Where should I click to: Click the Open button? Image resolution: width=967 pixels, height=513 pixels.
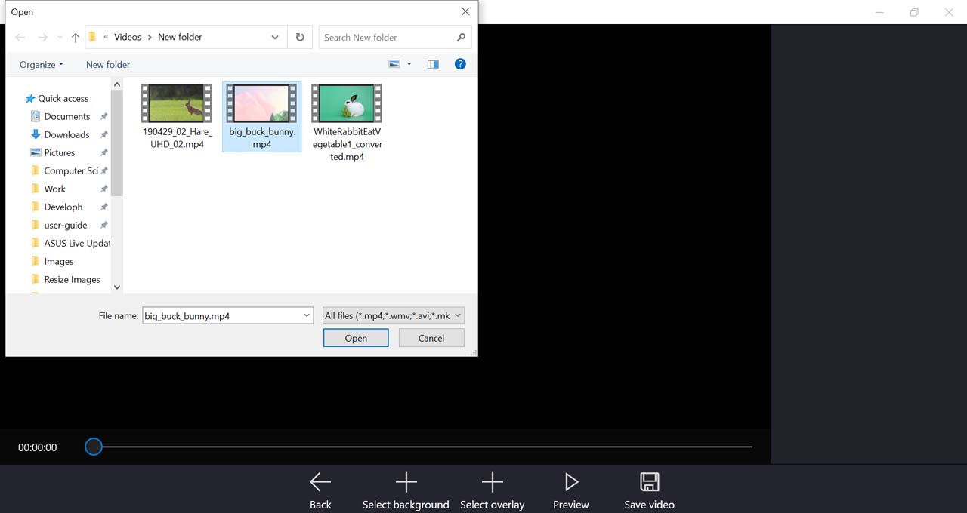point(356,338)
